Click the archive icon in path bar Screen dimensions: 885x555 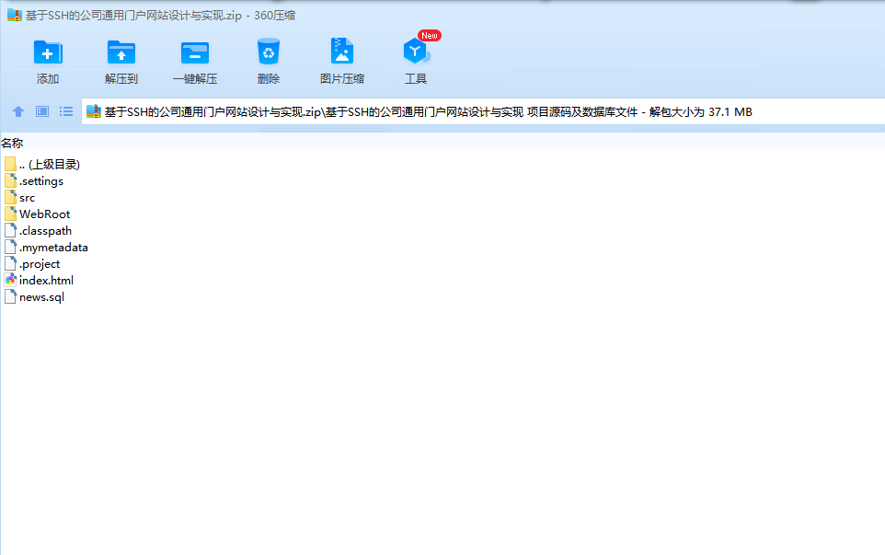coord(94,111)
